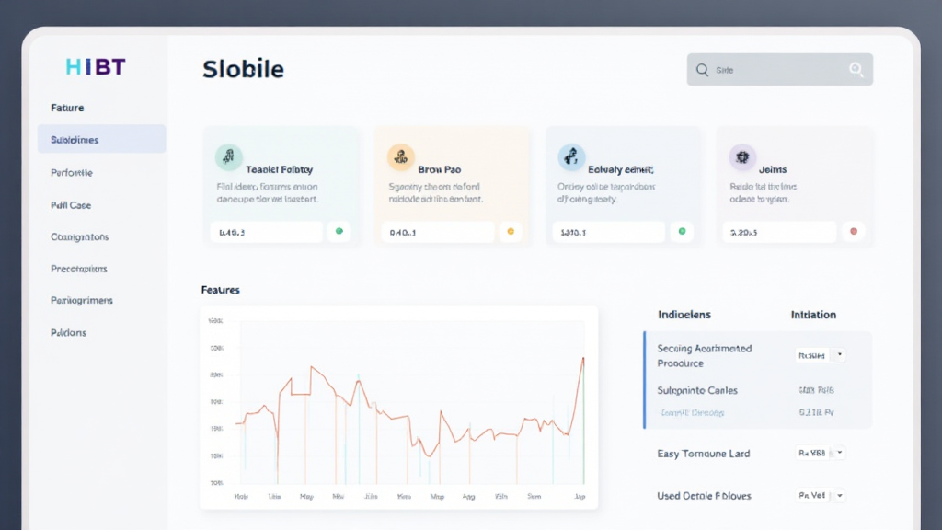Click the rightmost peak of line chart
The width and height of the screenshot is (942, 530).
pos(583,359)
